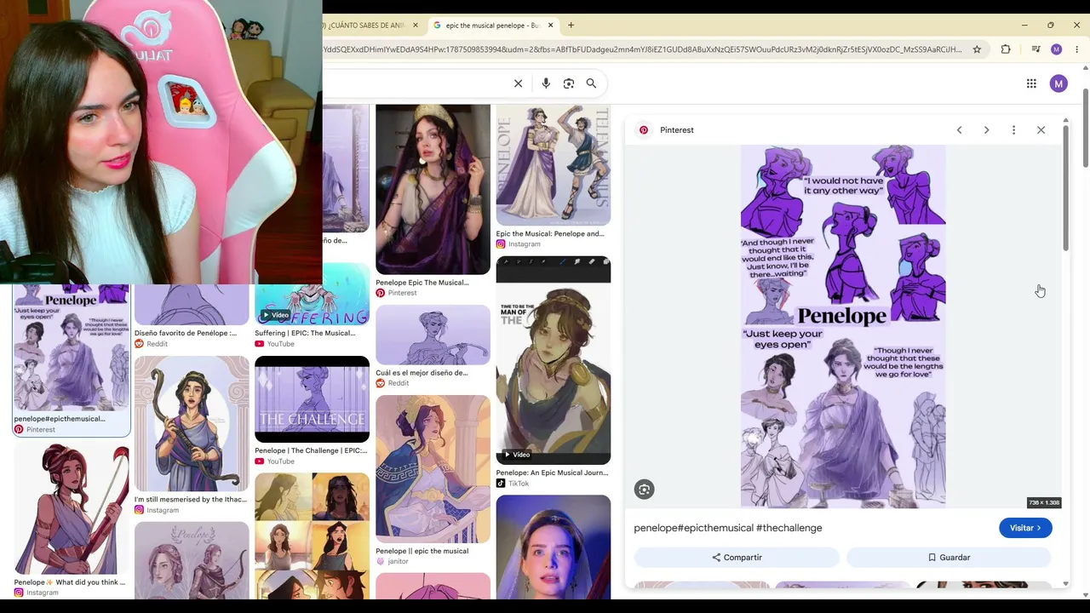Open more options in preview panel
Image resolution: width=1090 pixels, height=613 pixels.
(1013, 130)
